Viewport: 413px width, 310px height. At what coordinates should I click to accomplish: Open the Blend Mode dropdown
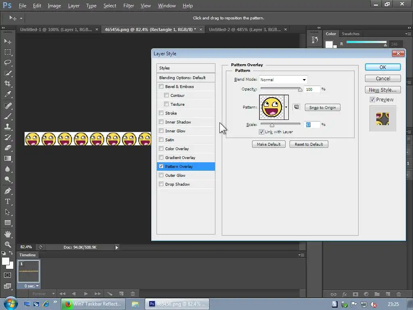click(283, 80)
